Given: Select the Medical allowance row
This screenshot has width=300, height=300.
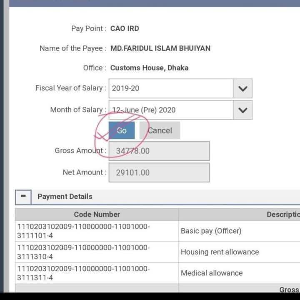Looking at the screenshot, I should [211, 273].
